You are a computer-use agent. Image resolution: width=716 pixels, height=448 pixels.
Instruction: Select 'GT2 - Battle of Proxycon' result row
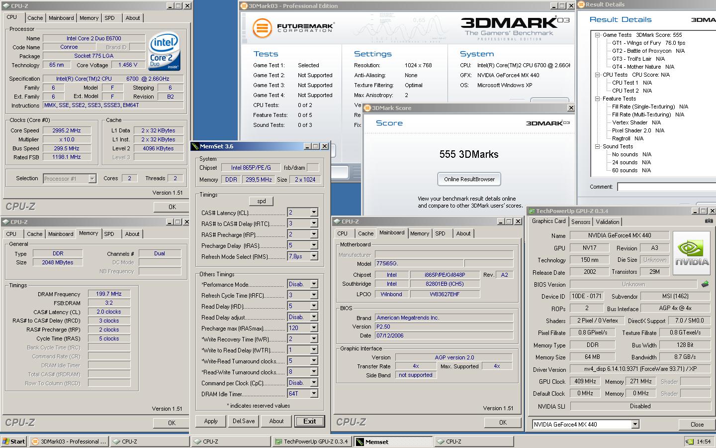pyautogui.click(x=648, y=51)
